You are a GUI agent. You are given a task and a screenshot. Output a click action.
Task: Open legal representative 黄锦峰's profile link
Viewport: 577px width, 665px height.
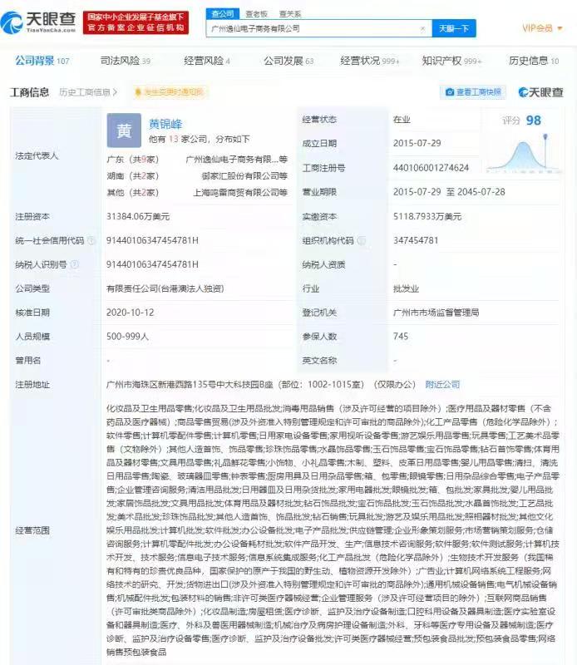[166, 123]
